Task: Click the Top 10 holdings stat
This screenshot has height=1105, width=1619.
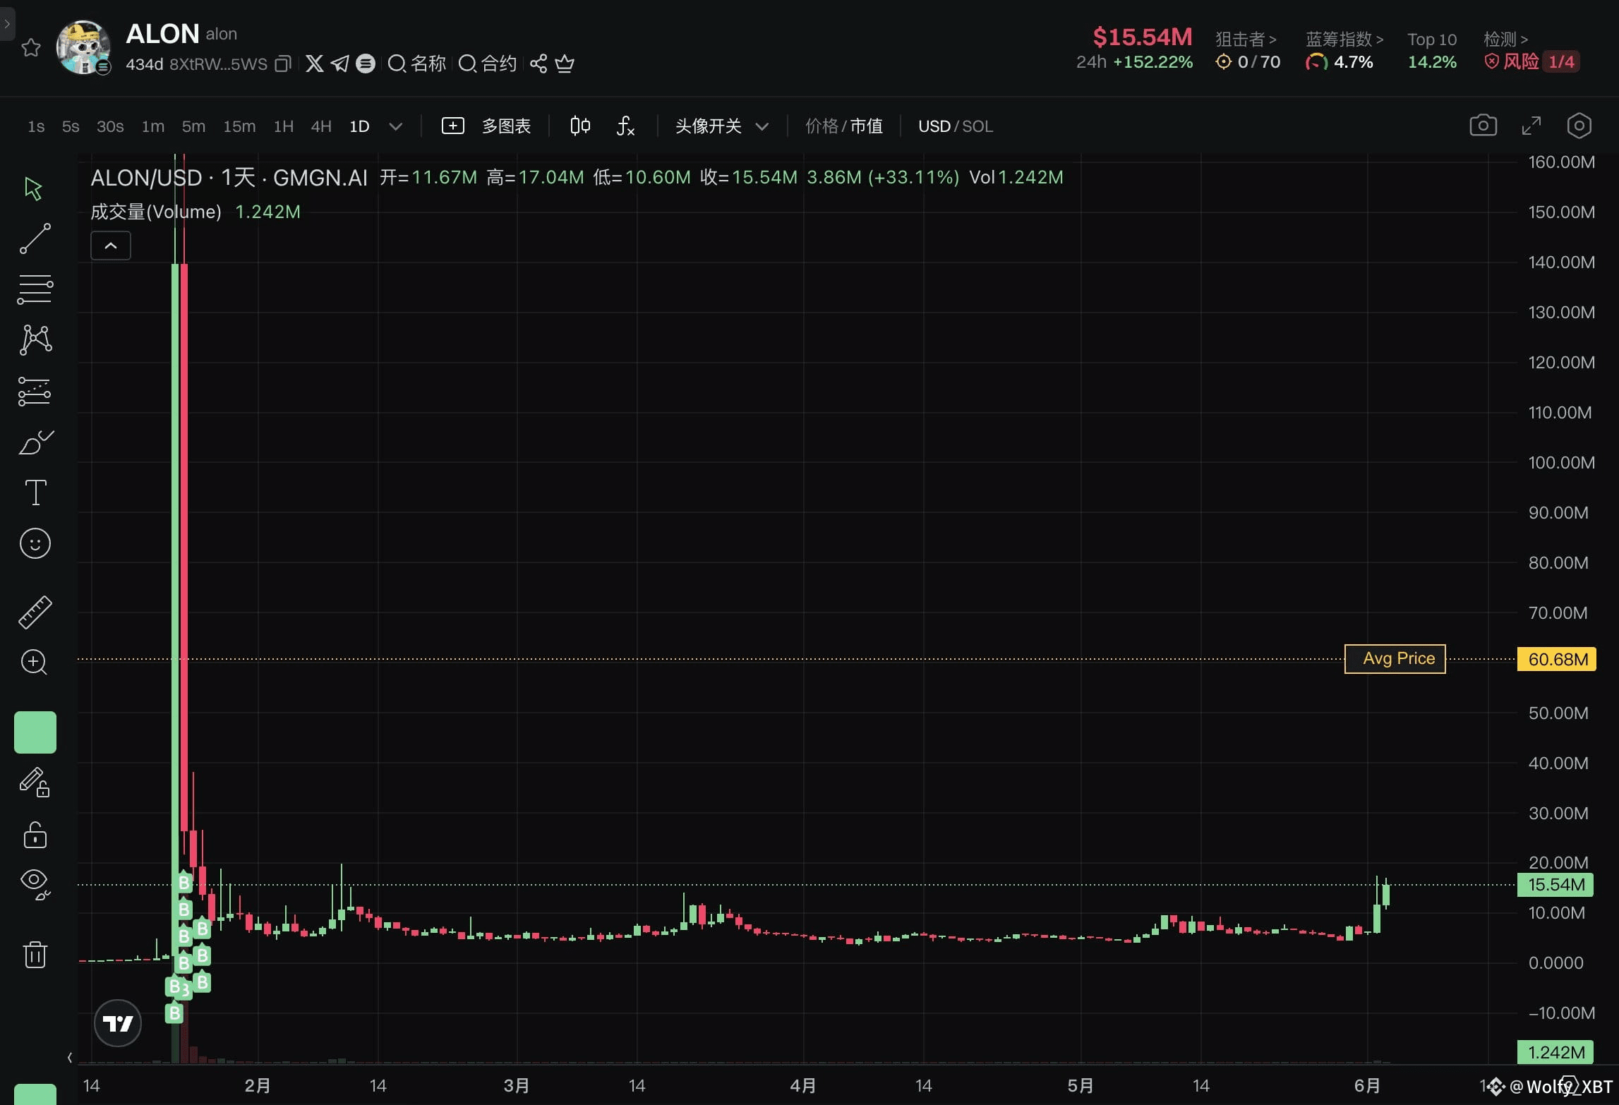Action: tap(1432, 50)
